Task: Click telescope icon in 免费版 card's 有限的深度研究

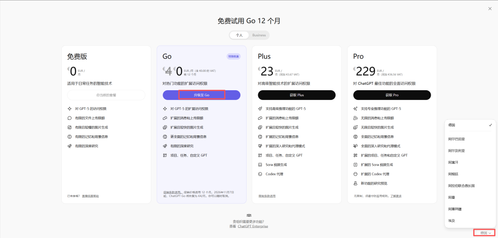Action: [x=70, y=146]
